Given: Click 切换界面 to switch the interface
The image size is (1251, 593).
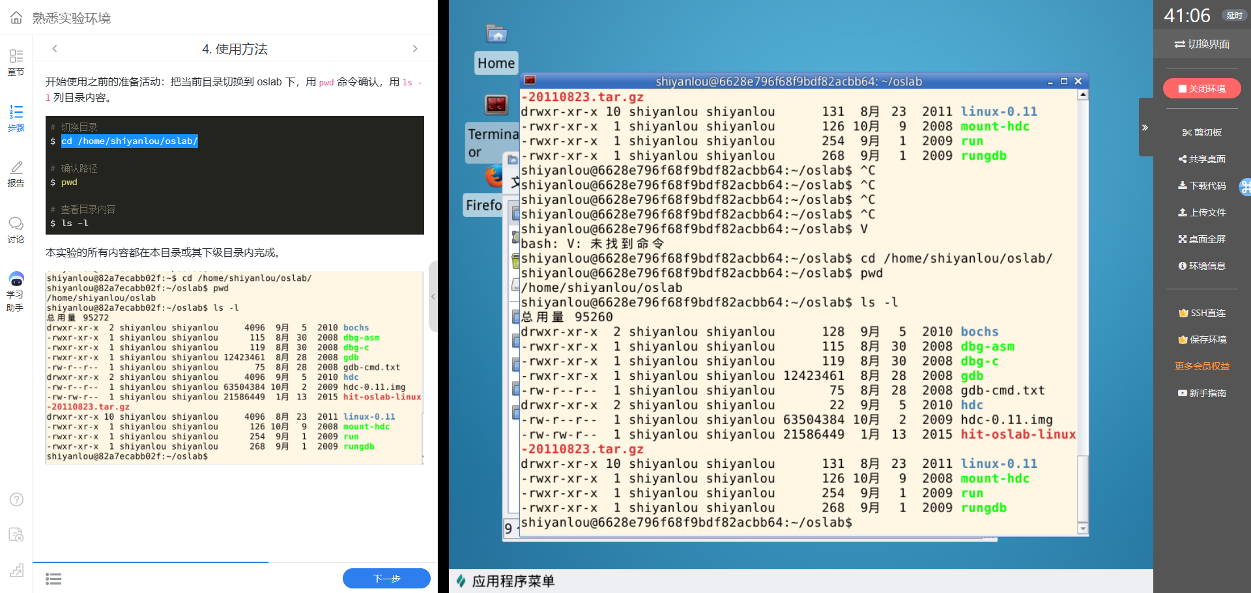Looking at the screenshot, I should 1202,44.
